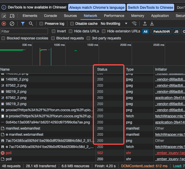185x169 pixels.
Task: Check the Disable cache checkbox
Action: [72, 24]
